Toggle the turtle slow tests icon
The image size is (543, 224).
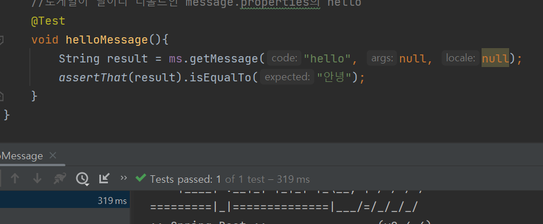tap(60, 178)
